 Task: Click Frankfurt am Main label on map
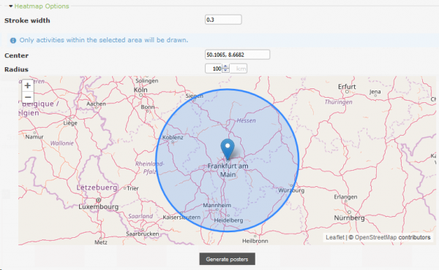(x=228, y=170)
